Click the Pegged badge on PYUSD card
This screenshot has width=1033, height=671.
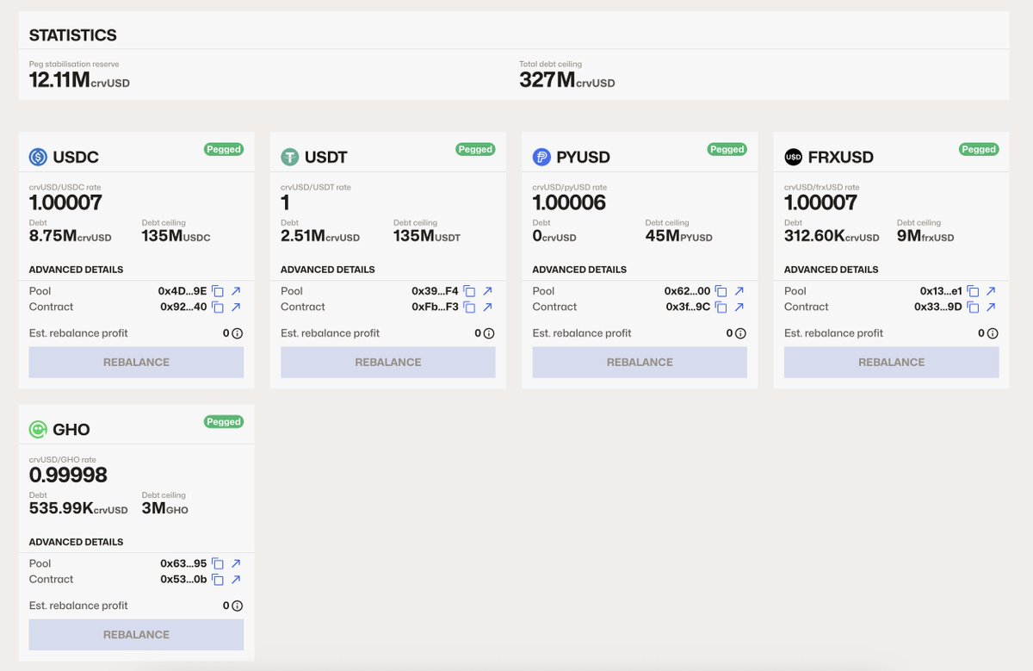[x=727, y=149]
